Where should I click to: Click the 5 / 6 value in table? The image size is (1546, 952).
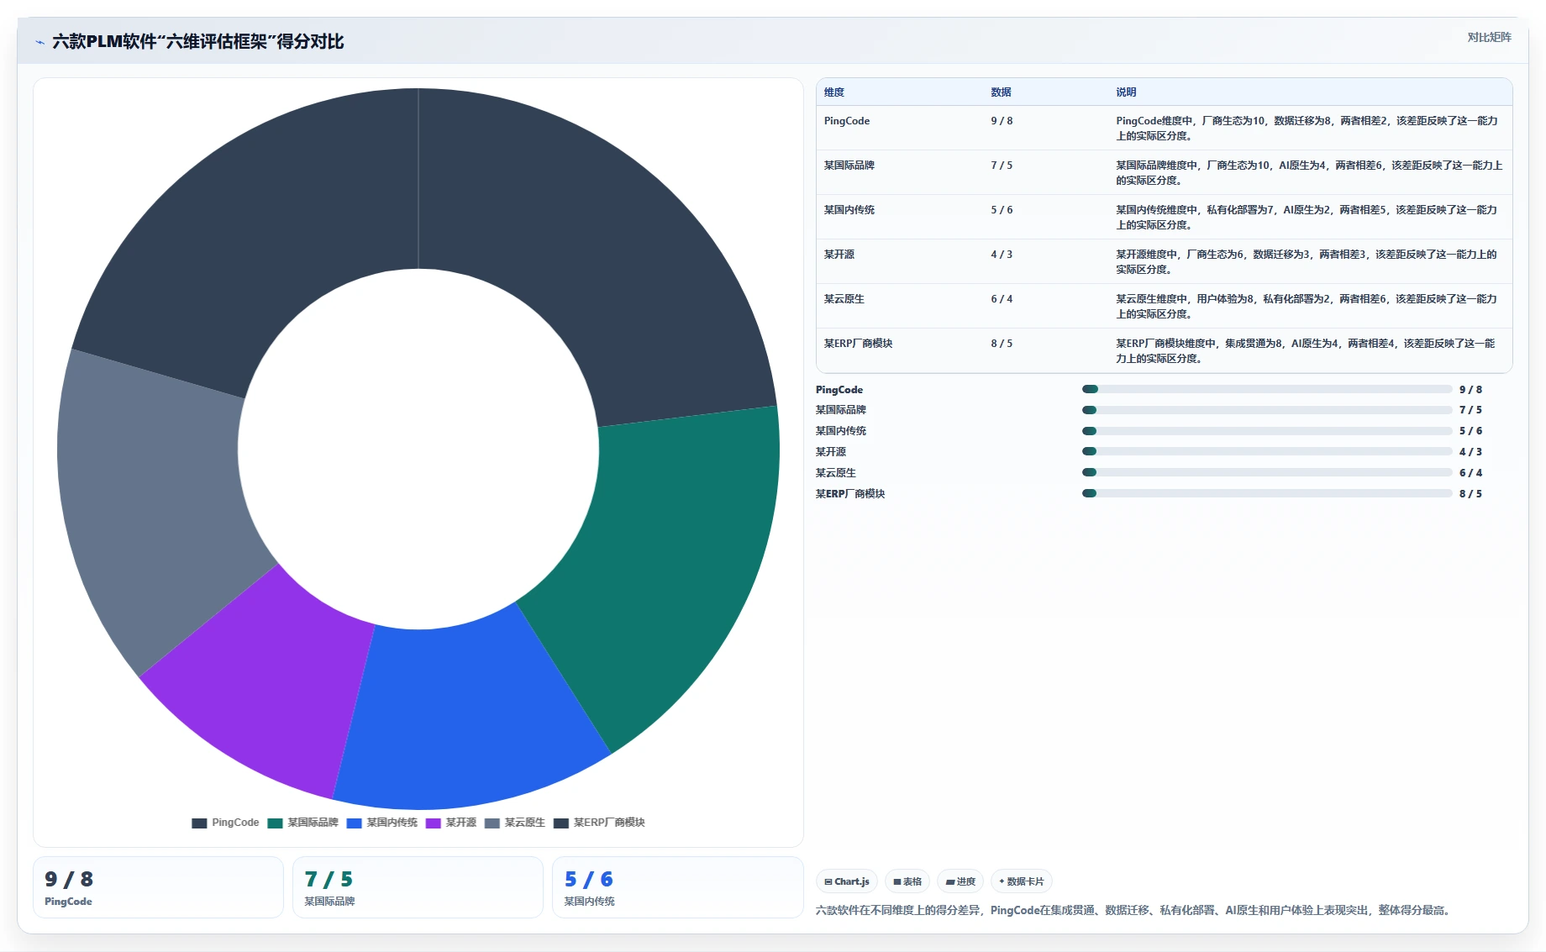point(1002,210)
